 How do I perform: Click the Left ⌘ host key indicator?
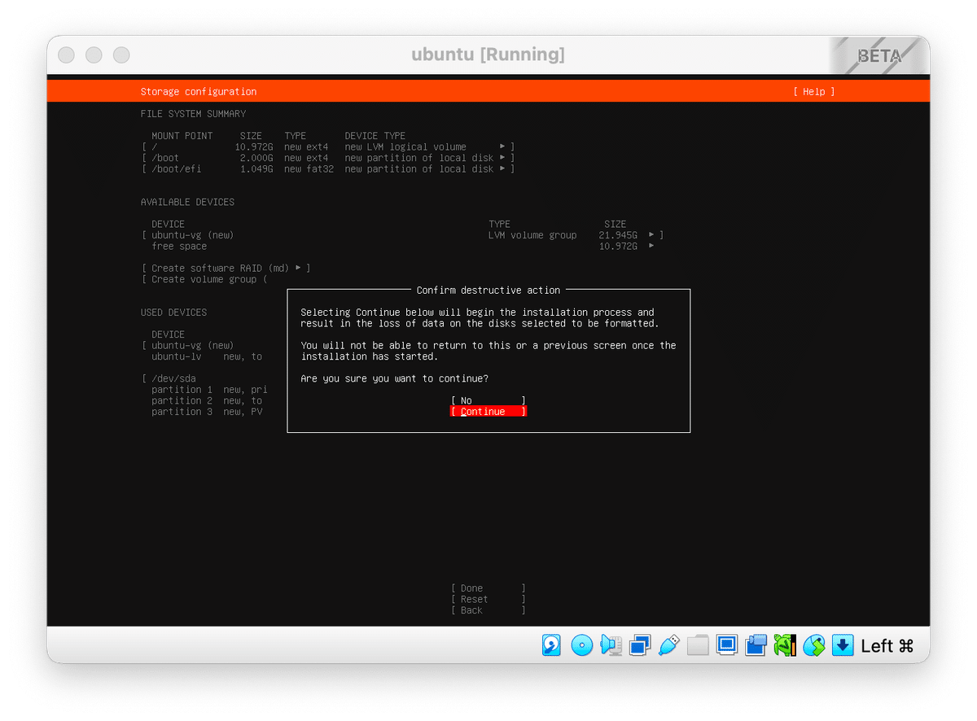pyautogui.click(x=887, y=646)
